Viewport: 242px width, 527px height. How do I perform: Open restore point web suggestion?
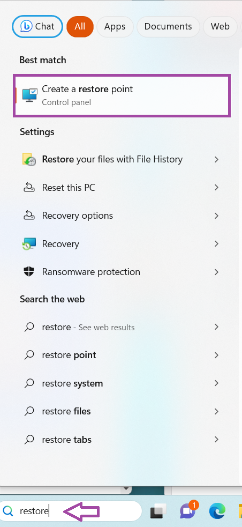(122, 355)
